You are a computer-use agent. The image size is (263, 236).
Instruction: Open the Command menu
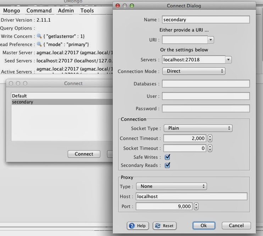point(39,11)
